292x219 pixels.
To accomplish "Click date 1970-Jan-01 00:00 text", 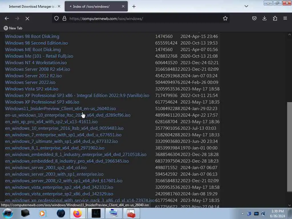I will [199, 148].
